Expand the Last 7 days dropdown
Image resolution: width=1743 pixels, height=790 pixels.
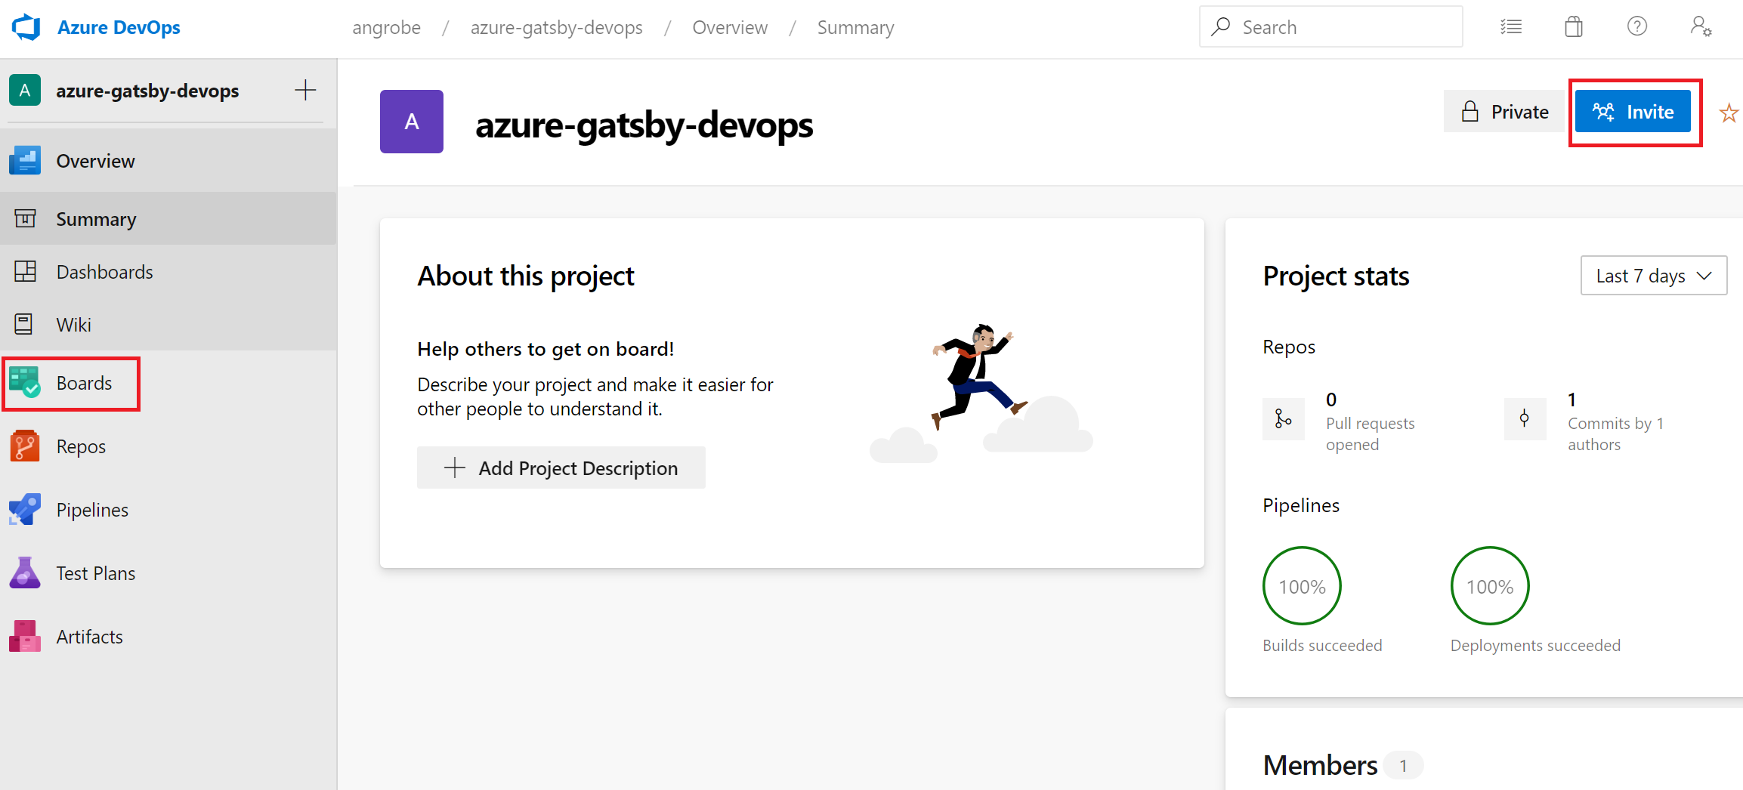click(1653, 276)
